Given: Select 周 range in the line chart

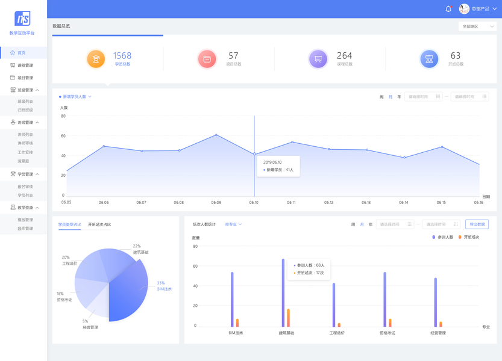Looking at the screenshot, I should 381,97.
